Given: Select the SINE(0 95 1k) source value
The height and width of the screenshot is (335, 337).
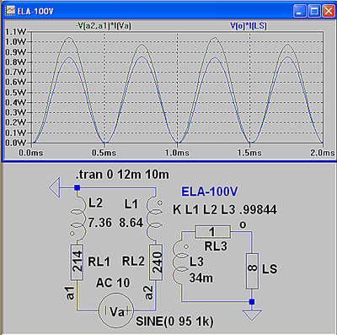Looking at the screenshot, I should pos(174,321).
